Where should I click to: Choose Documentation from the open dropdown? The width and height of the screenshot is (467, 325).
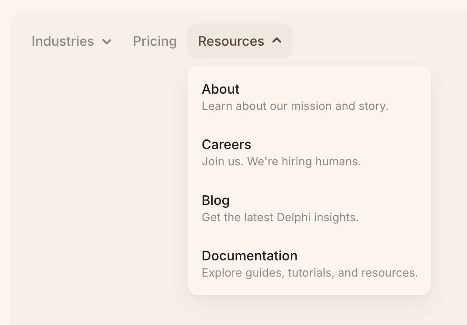tap(250, 256)
